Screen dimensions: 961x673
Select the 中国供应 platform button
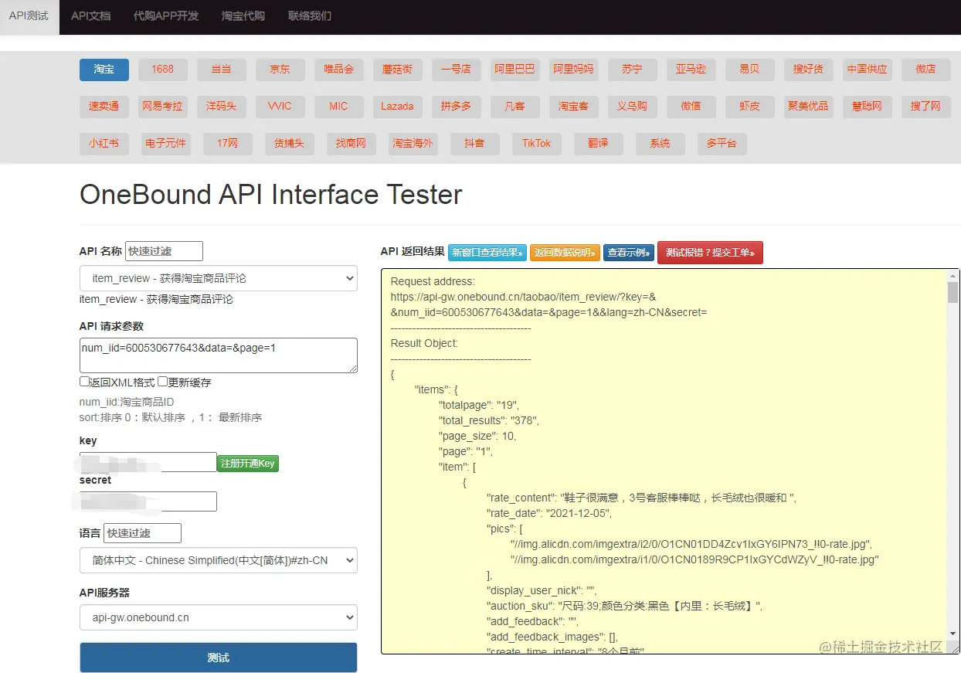867,70
